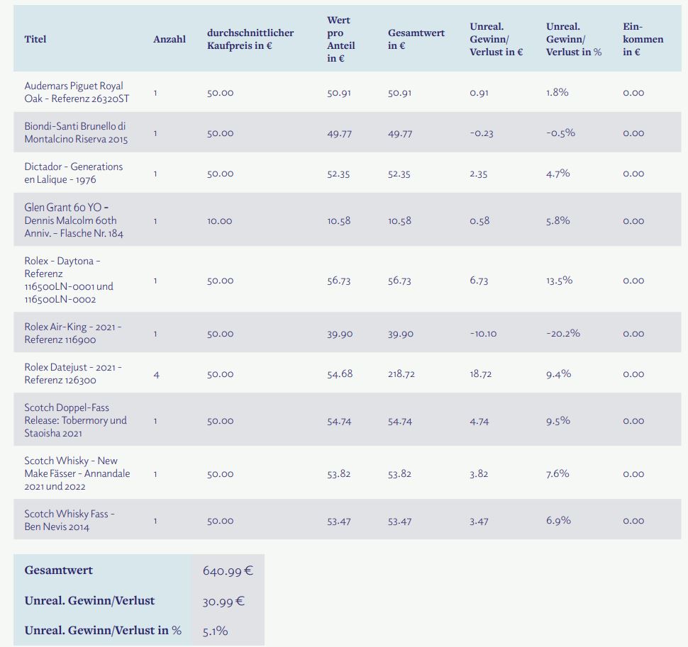This screenshot has height=647, width=688.
Task: Select Annandale gain 3.82
Action: [x=479, y=474]
